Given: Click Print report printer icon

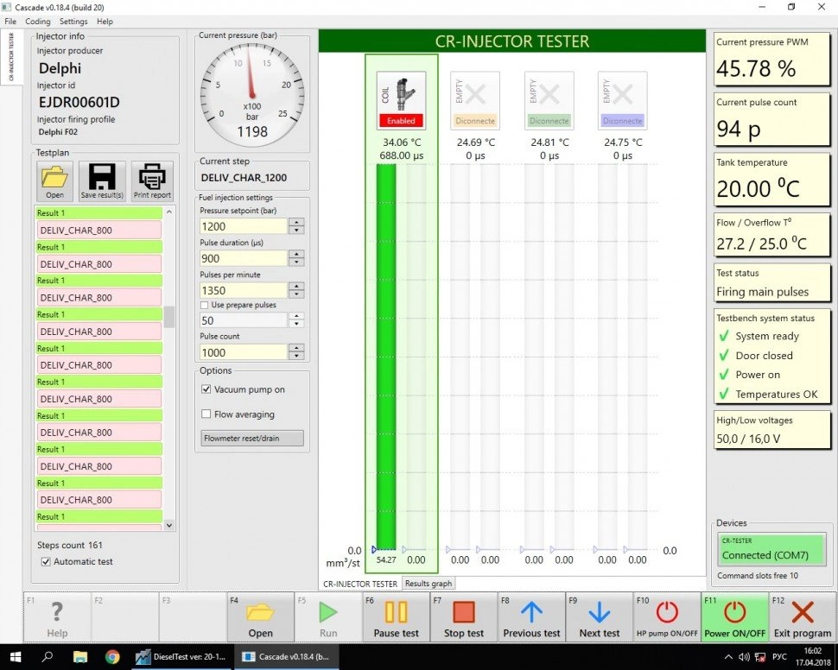Looking at the screenshot, I should (152, 181).
